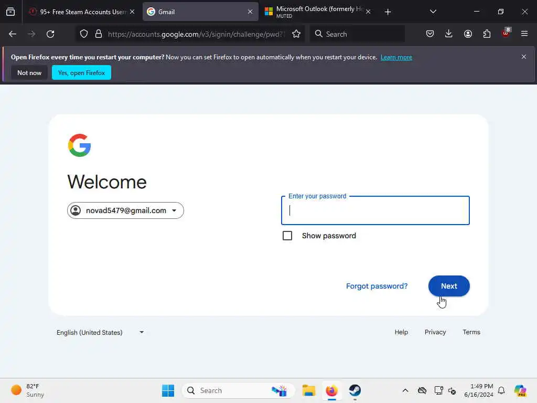This screenshot has width=537, height=403.
Task: Enable the Show password checkbox
Action: (287, 236)
